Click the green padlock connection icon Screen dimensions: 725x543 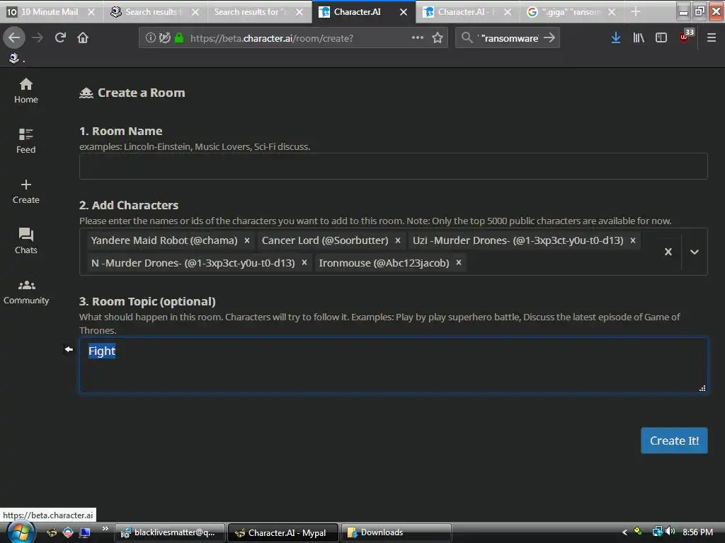pyautogui.click(x=179, y=37)
